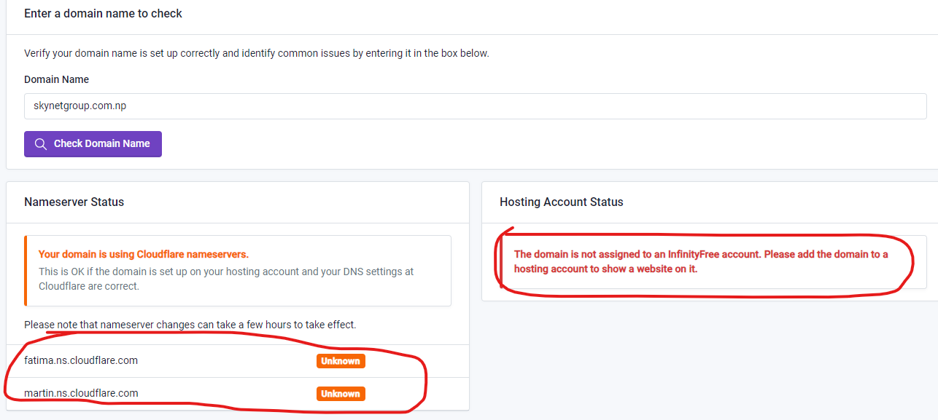Screen dimensions: 938x420
Task: Click the Cloudflare nameservers warning title
Action: [144, 254]
